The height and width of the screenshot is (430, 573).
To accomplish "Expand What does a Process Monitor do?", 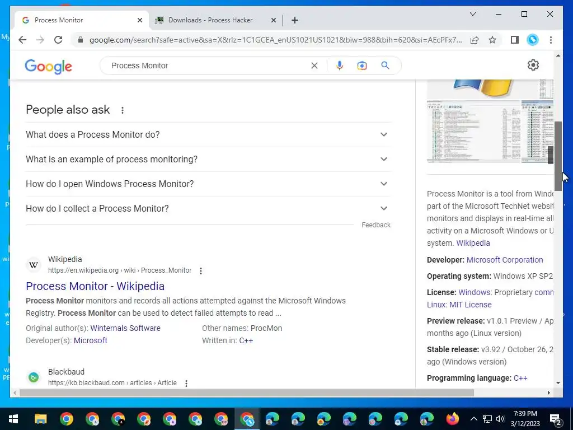I will pyautogui.click(x=208, y=134).
